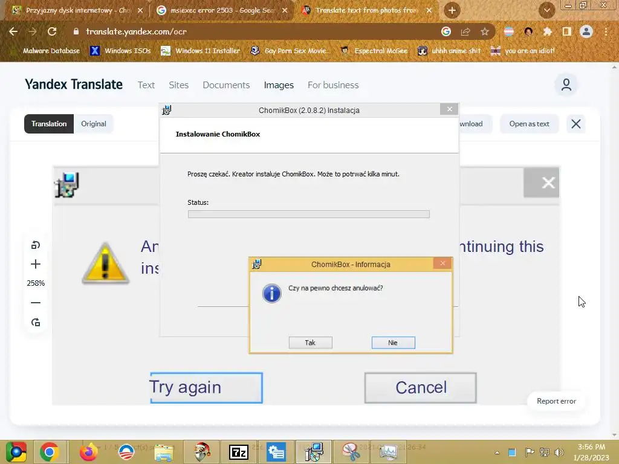Open the Chrome three-dot menu

click(606, 31)
